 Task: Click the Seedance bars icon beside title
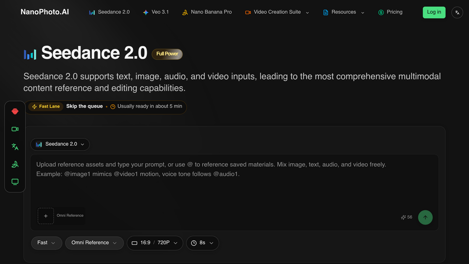point(30,54)
